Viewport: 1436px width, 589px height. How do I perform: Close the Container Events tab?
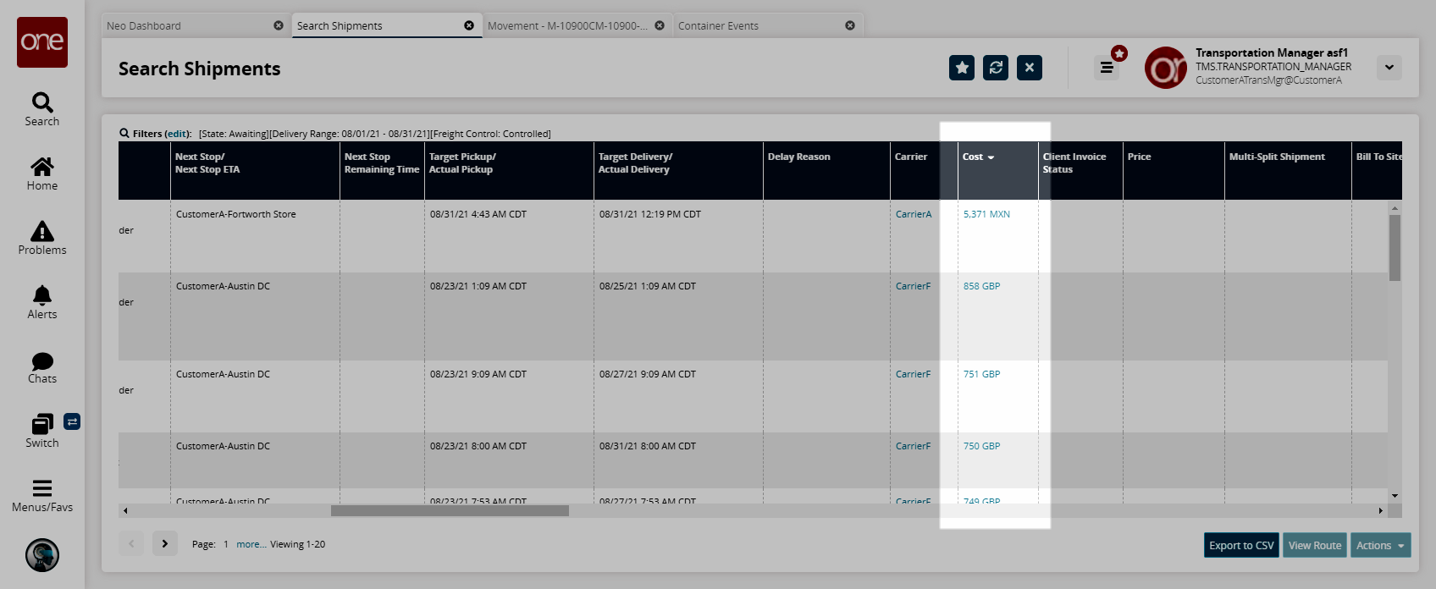pyautogui.click(x=850, y=25)
